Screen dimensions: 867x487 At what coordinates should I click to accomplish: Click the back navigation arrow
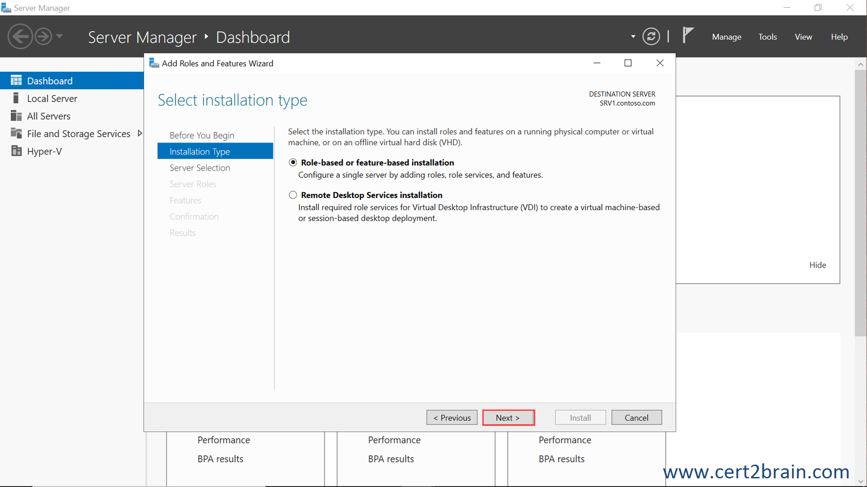coord(20,36)
